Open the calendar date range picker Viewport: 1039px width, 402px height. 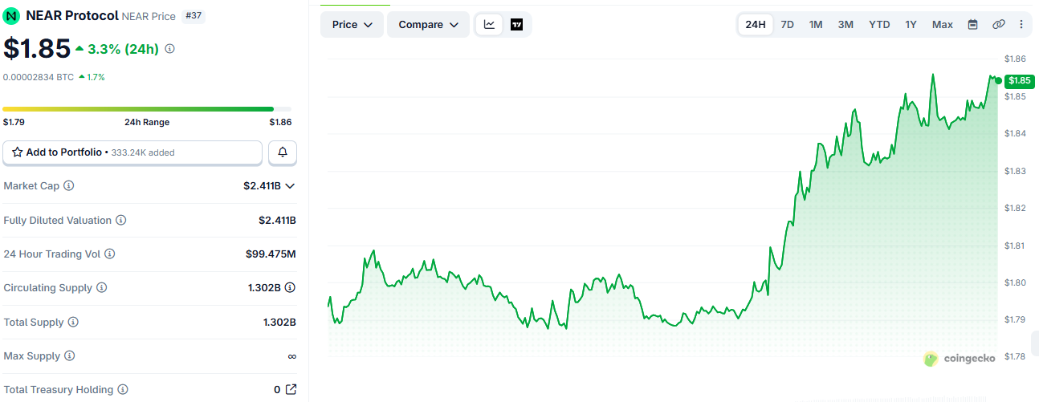972,24
